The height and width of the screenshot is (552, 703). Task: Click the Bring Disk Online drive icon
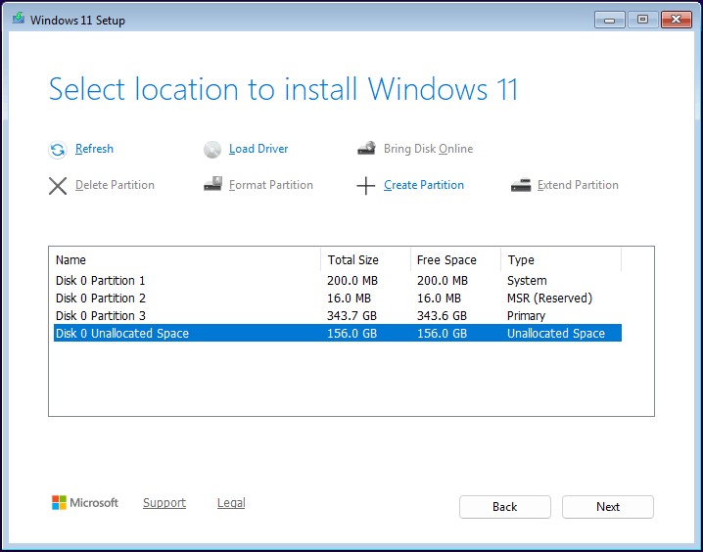pyautogui.click(x=366, y=149)
